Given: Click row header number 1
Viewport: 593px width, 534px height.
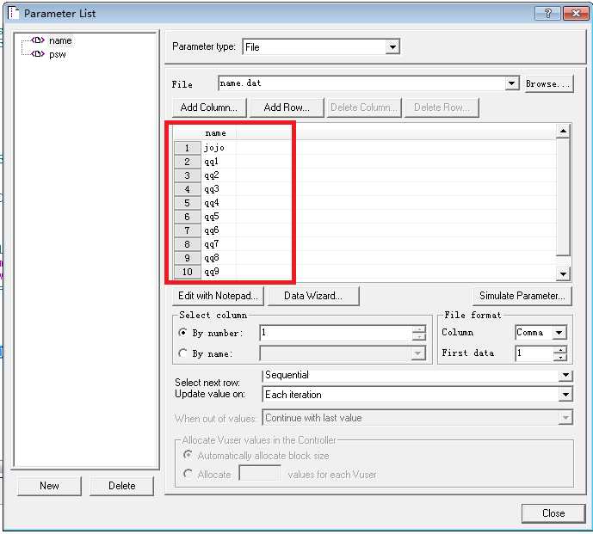Looking at the screenshot, I should [188, 148].
